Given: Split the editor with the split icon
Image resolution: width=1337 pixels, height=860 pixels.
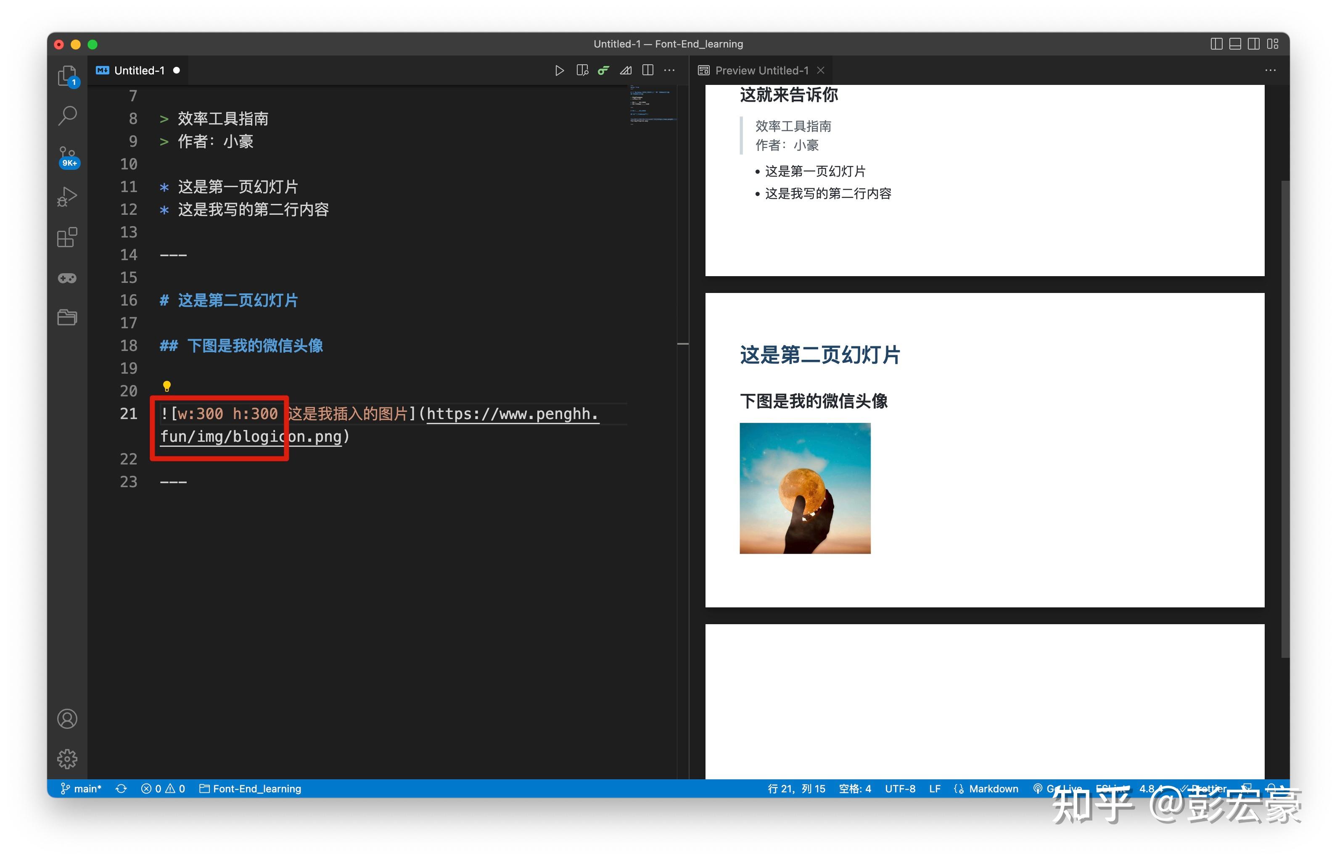Looking at the screenshot, I should coord(648,70).
